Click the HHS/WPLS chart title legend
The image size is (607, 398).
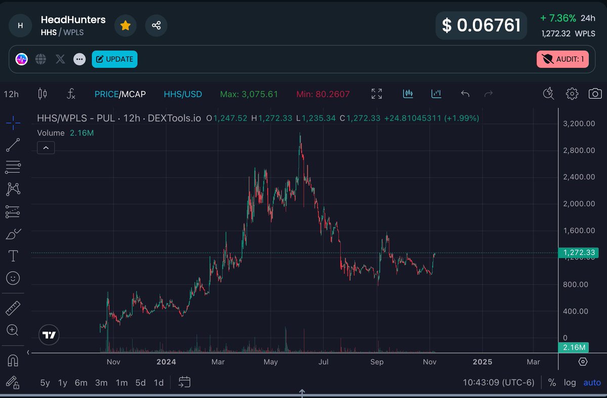119,118
